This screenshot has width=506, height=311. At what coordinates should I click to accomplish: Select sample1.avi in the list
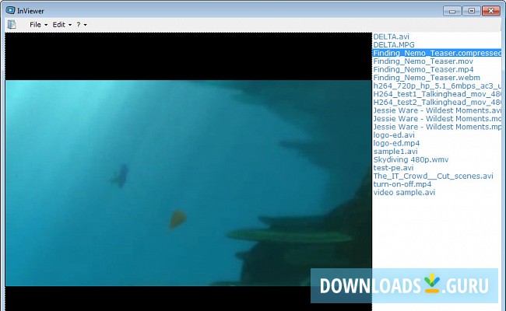[x=395, y=152]
